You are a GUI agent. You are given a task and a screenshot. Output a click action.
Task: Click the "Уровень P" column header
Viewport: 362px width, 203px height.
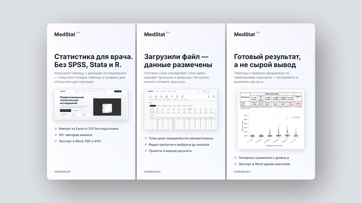tap(298, 97)
